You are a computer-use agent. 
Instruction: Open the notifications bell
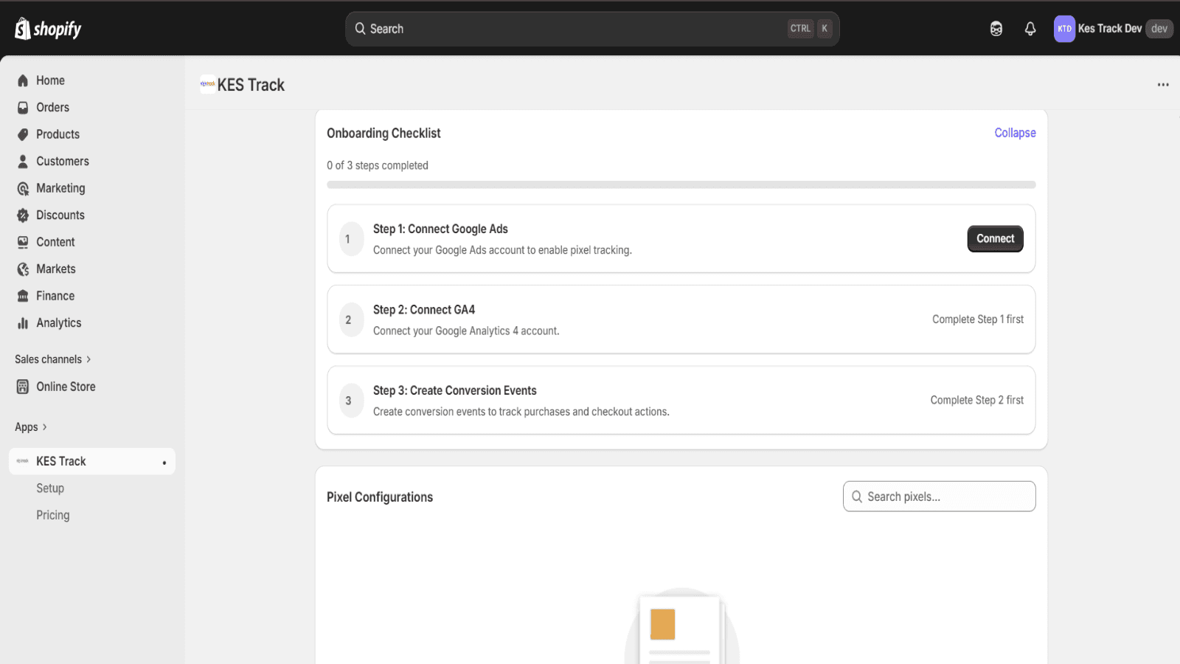click(x=1030, y=29)
